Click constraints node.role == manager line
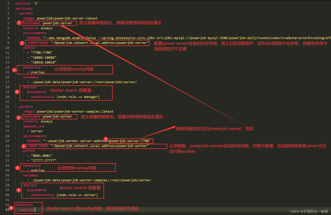 (65, 97)
